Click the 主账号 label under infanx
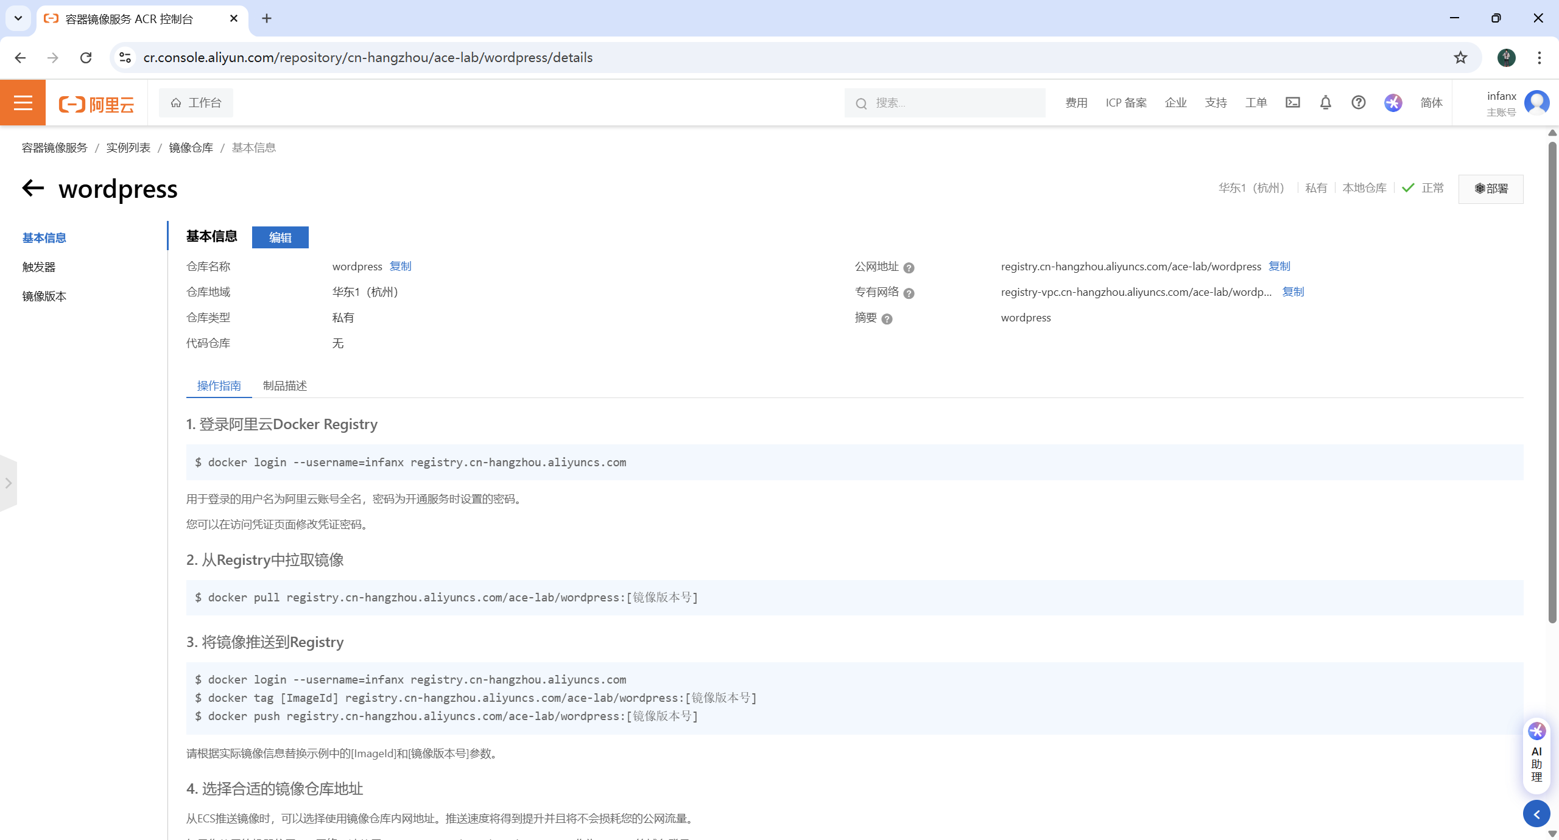The image size is (1559, 840). coord(1501,113)
